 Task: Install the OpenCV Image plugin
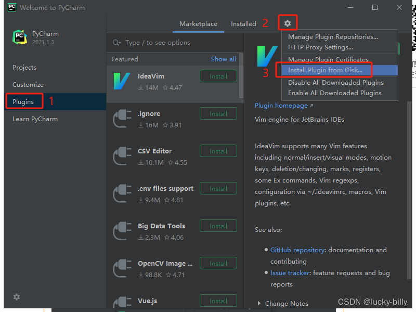click(x=218, y=263)
